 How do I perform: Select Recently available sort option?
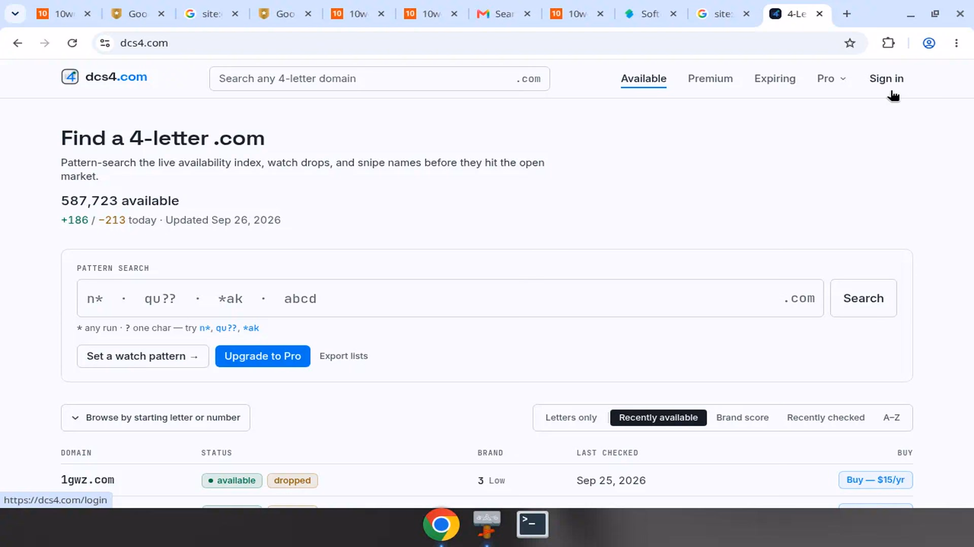[658, 418]
